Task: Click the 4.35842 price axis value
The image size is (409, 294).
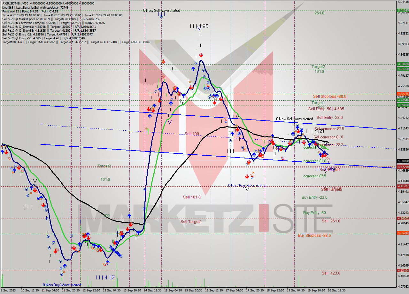Action: (x=403, y=202)
